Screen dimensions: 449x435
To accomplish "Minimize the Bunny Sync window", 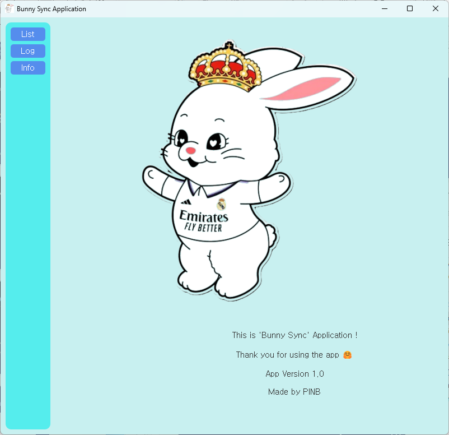I will 385,9.
